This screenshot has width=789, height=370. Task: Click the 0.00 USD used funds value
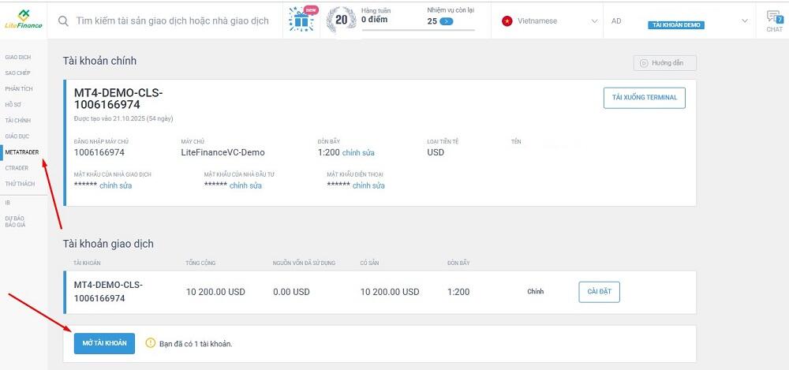pyautogui.click(x=291, y=292)
